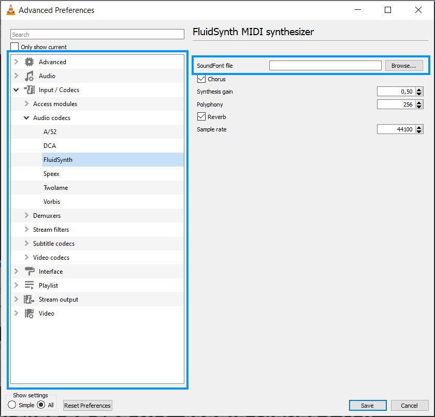The height and width of the screenshot is (417, 435).
Task: Uncheck the Reverb option
Action: coord(201,116)
